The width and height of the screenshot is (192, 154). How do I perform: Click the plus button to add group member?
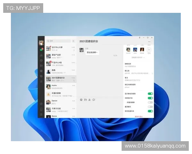pos(149,50)
